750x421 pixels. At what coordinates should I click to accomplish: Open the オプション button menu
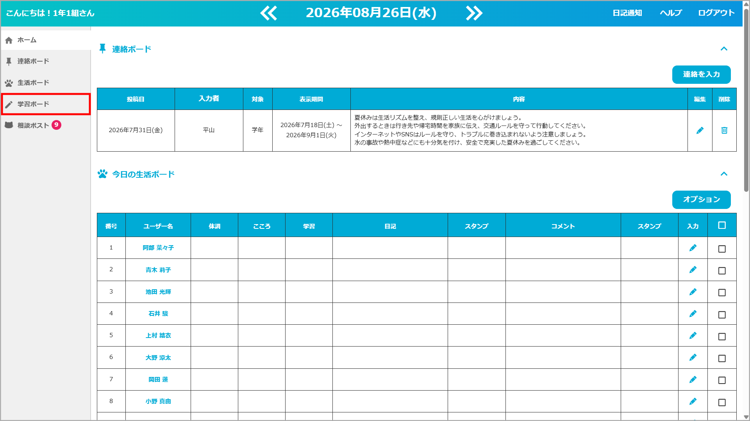(x=701, y=200)
